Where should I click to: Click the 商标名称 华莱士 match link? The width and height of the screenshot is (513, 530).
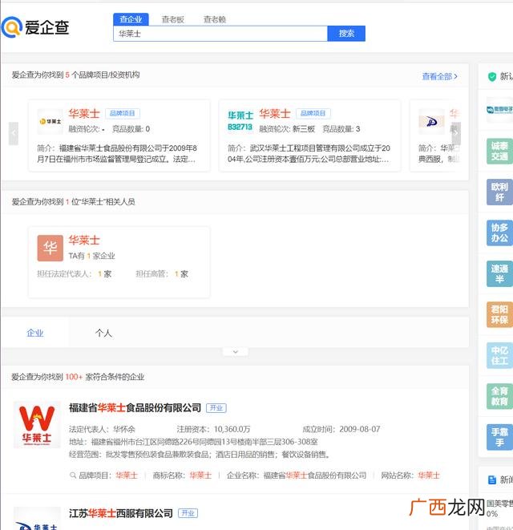[x=200, y=475]
